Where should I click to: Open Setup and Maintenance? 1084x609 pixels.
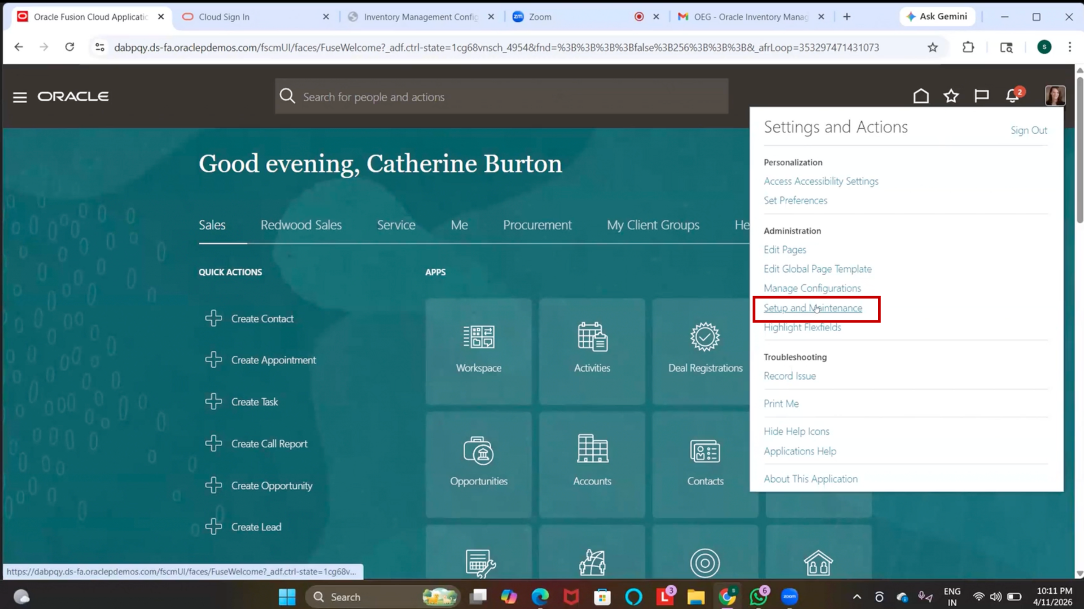click(x=812, y=308)
